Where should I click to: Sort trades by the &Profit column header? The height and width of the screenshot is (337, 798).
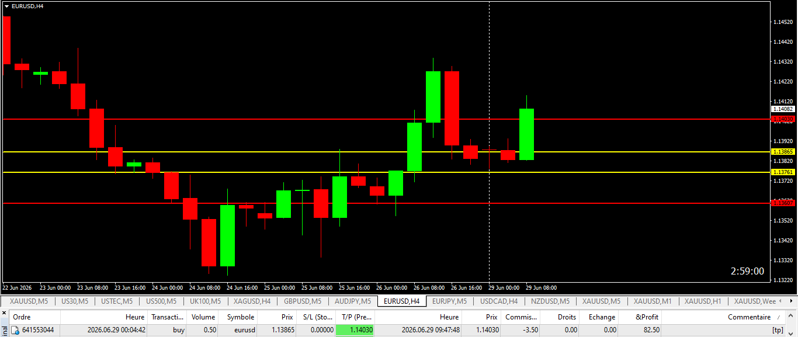647,317
